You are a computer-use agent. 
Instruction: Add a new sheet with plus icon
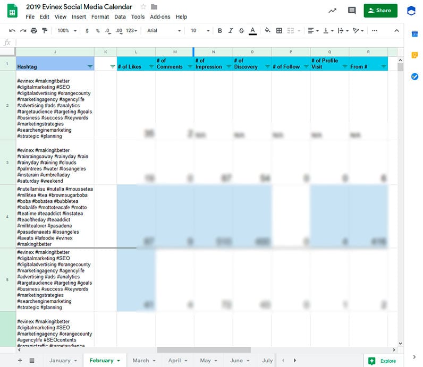coord(20,361)
